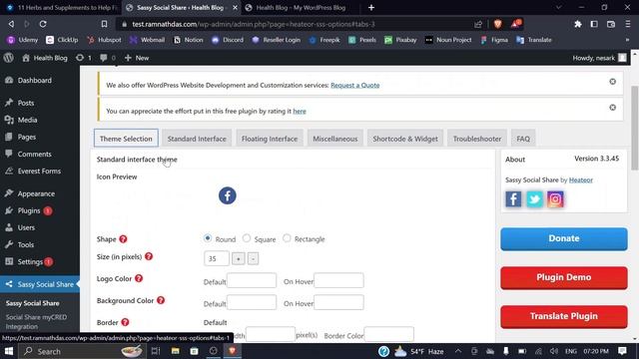The height and width of the screenshot is (359, 639).
Task: Open help tooltip for Border
Action: 125,322
